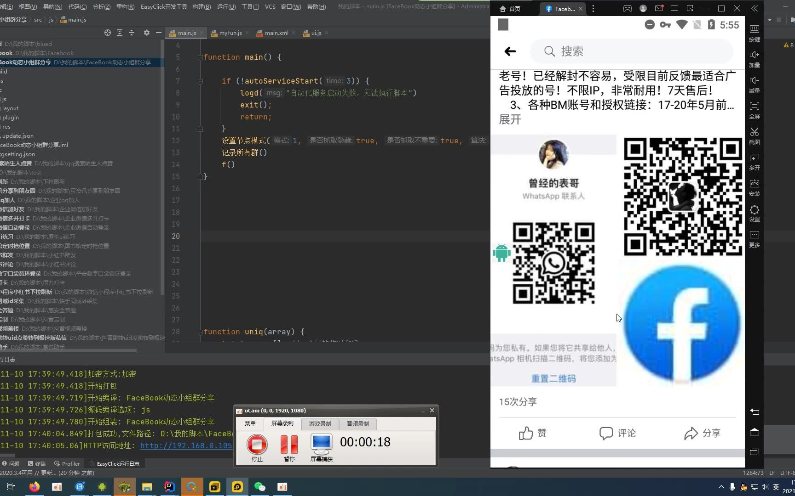Collapse all project tree items icon
Viewport: 795px width, 496px height.
tap(132, 33)
